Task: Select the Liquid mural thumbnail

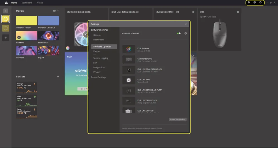Action: click(49, 51)
